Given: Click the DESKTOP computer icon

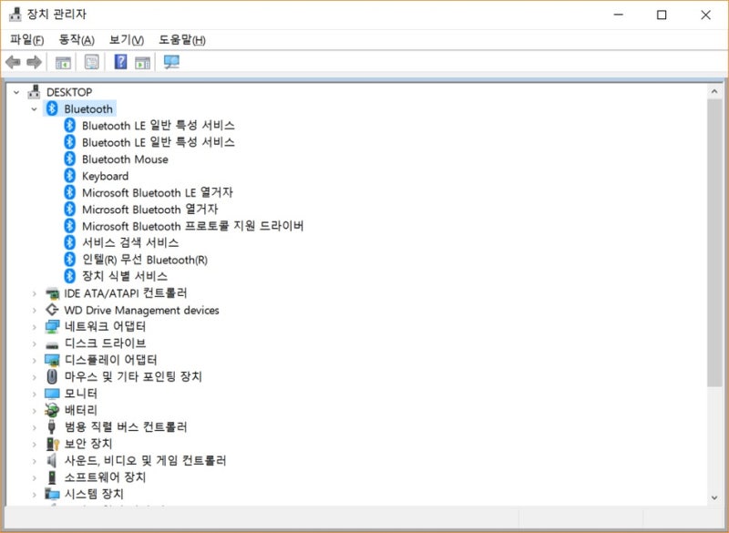Looking at the screenshot, I should tap(34, 92).
